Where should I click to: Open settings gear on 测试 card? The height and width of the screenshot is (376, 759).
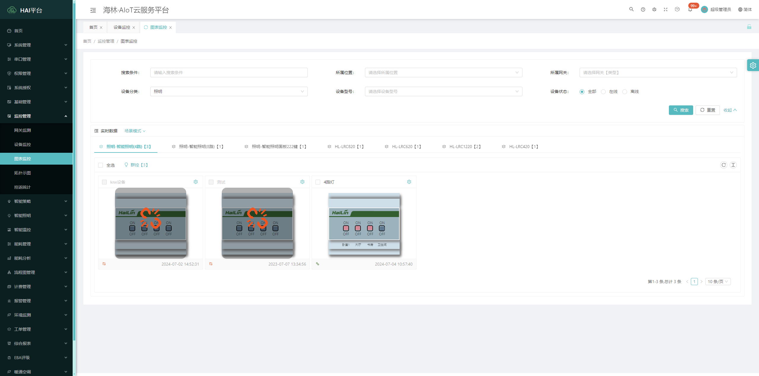(302, 182)
